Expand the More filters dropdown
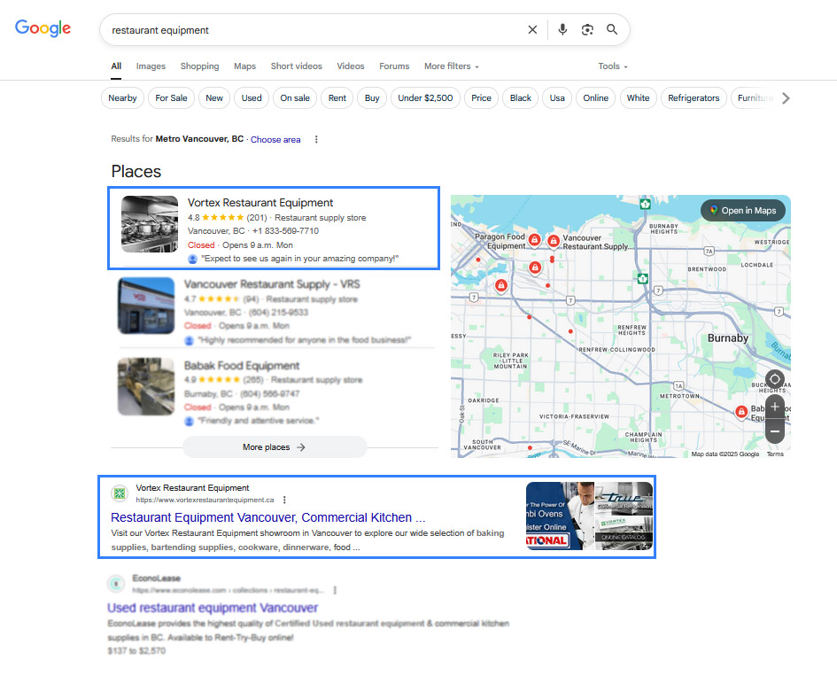 click(451, 66)
